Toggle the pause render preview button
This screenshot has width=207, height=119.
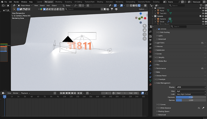click(145, 5)
